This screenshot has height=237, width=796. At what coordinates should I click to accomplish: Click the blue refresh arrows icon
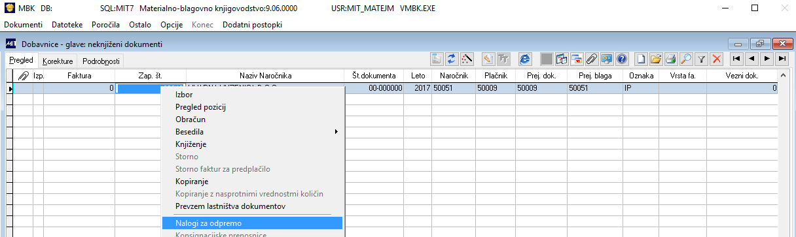[x=452, y=59]
